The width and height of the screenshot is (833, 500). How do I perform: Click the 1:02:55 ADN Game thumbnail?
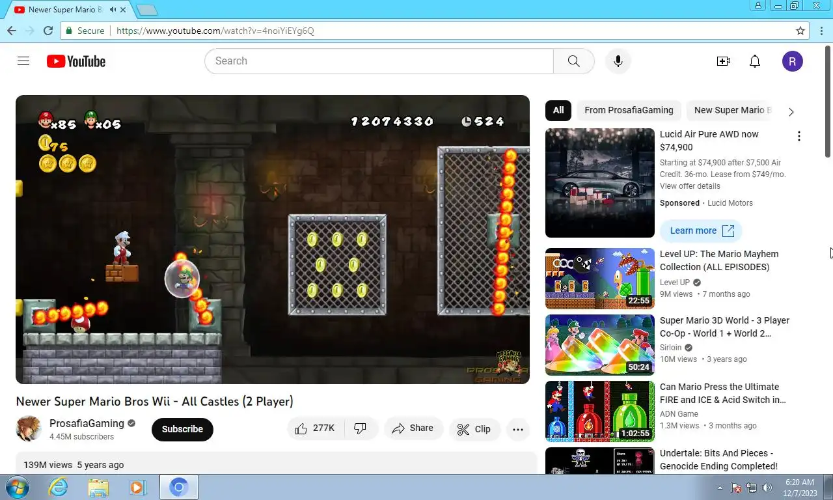(600, 411)
